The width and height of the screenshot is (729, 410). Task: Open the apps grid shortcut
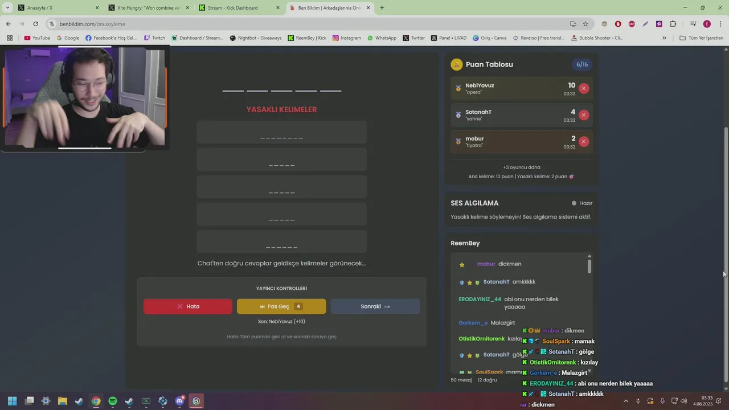pyautogui.click(x=10, y=38)
